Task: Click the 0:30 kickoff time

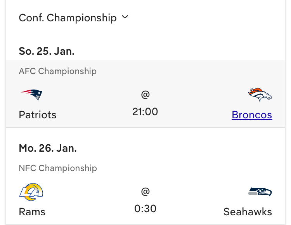Action: (145, 209)
